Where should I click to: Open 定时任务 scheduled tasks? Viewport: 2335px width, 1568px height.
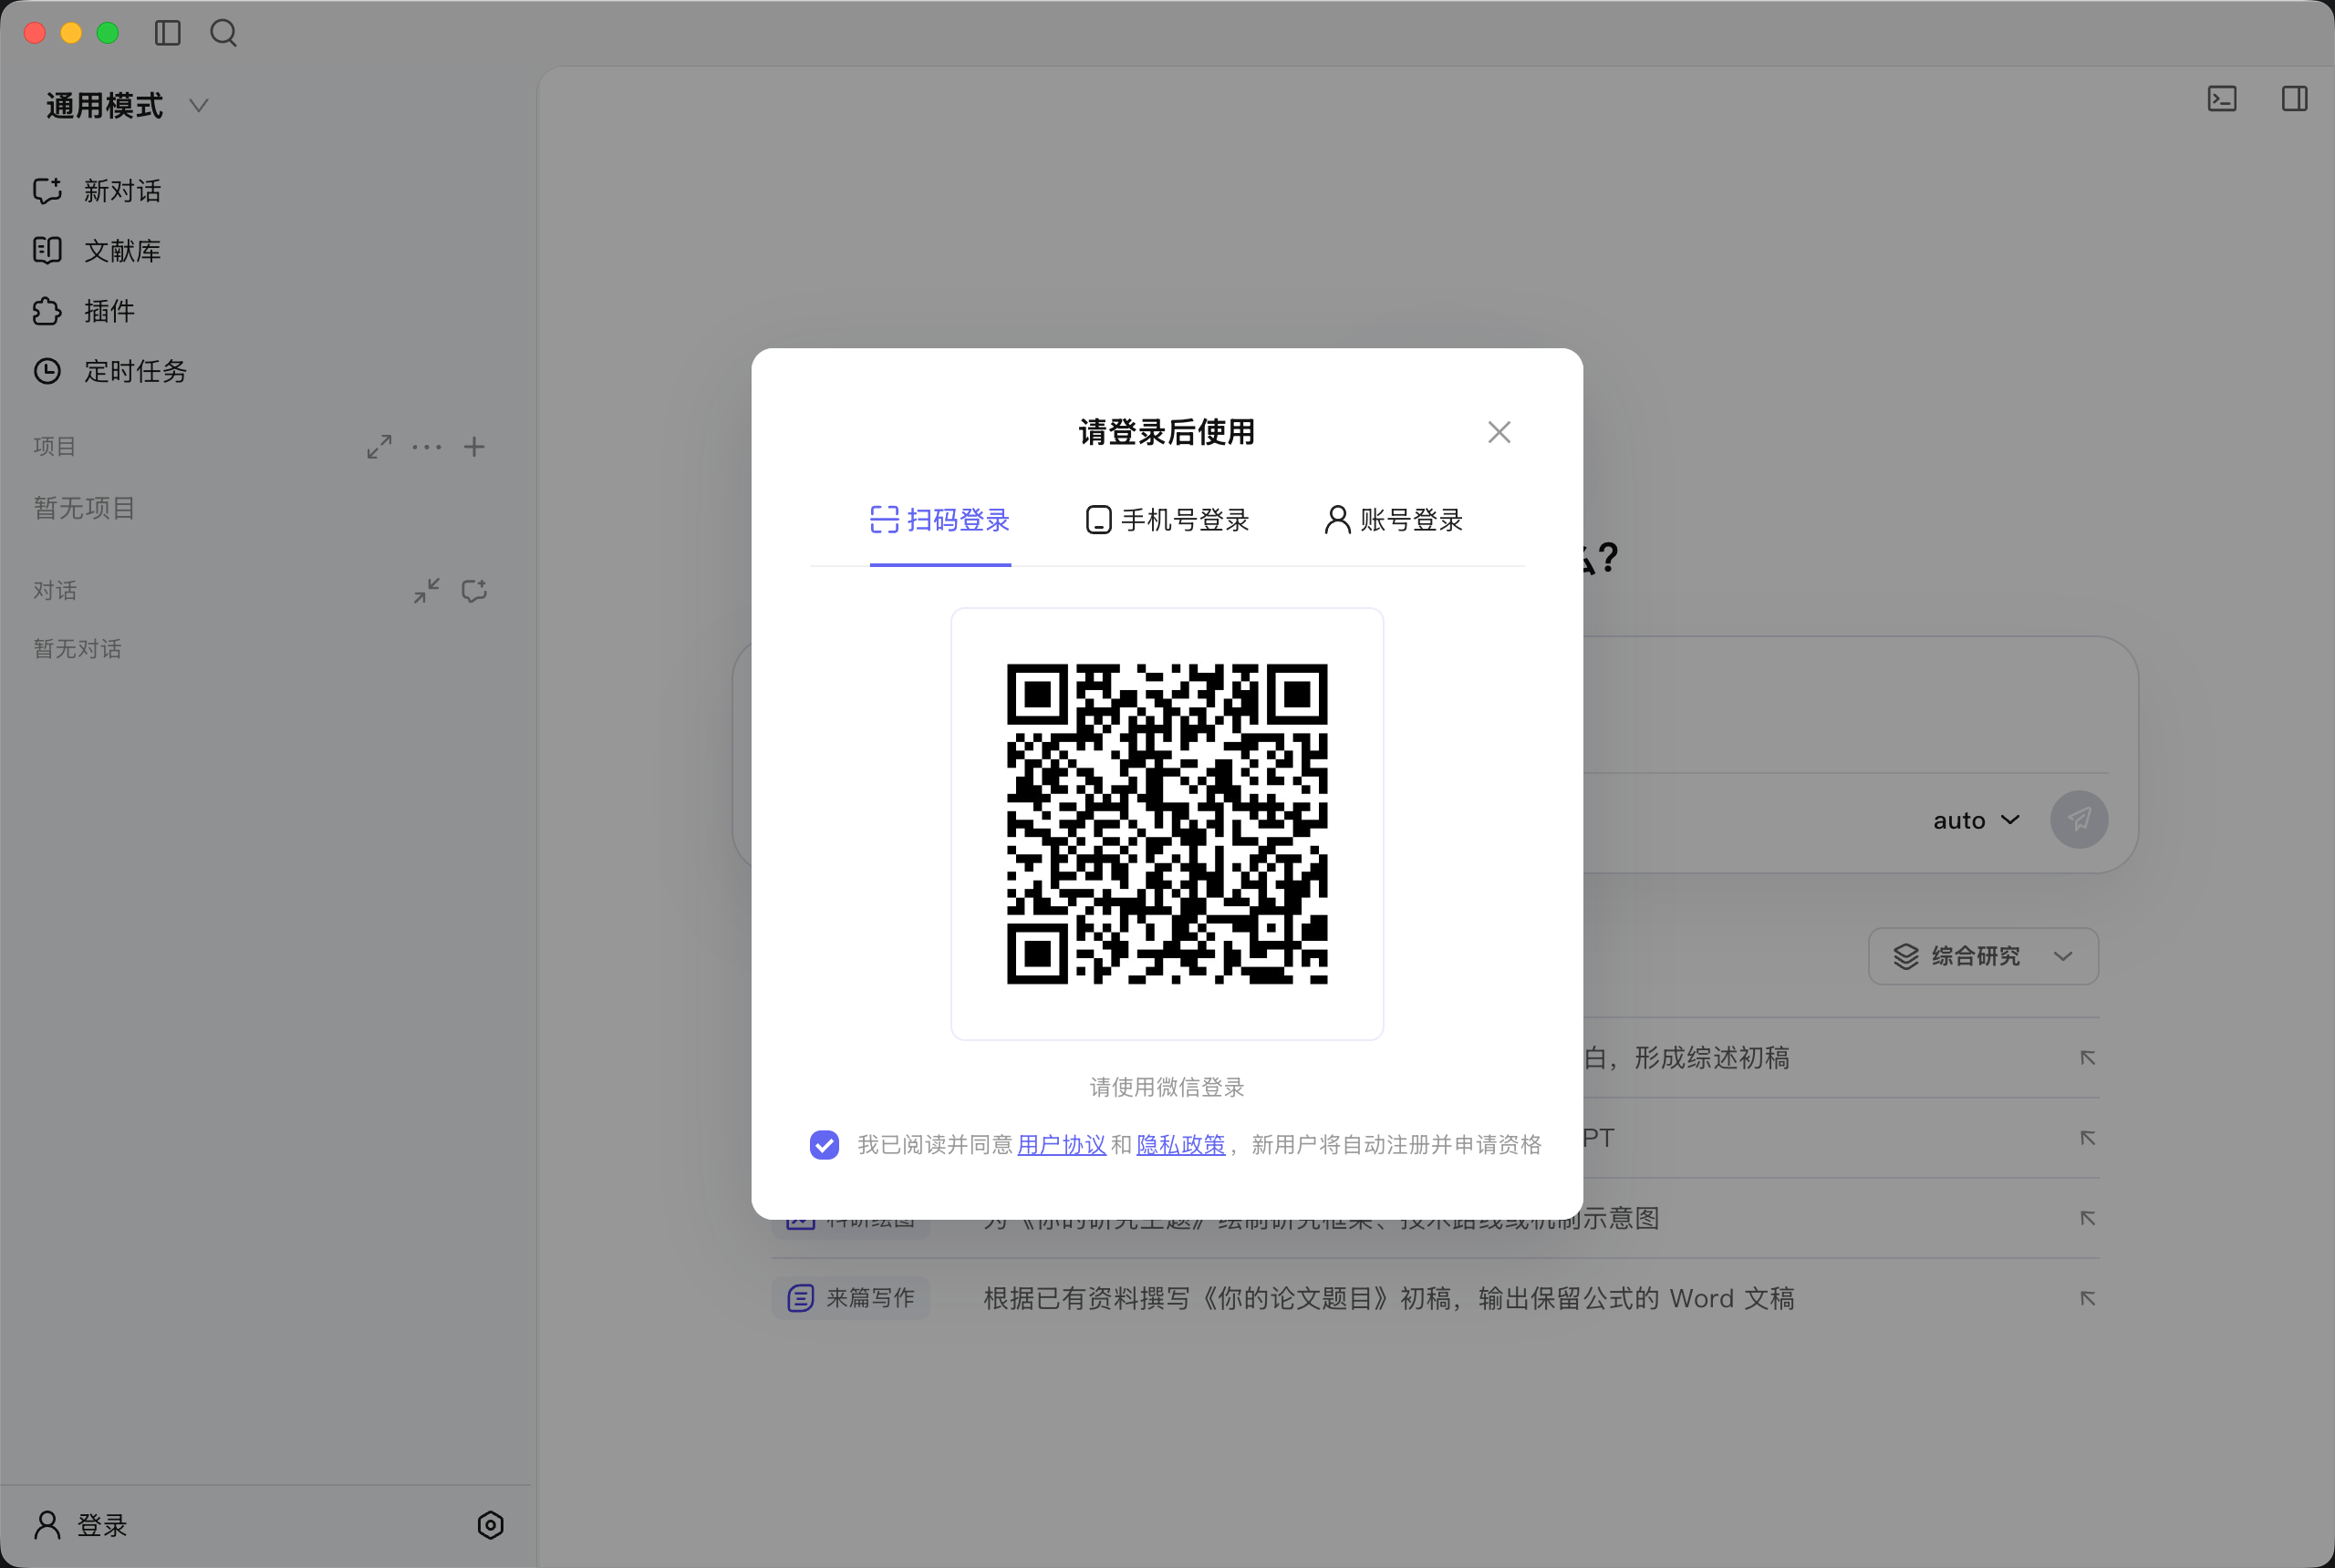pos(110,371)
